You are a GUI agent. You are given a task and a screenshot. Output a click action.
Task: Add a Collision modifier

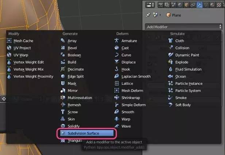194,48
